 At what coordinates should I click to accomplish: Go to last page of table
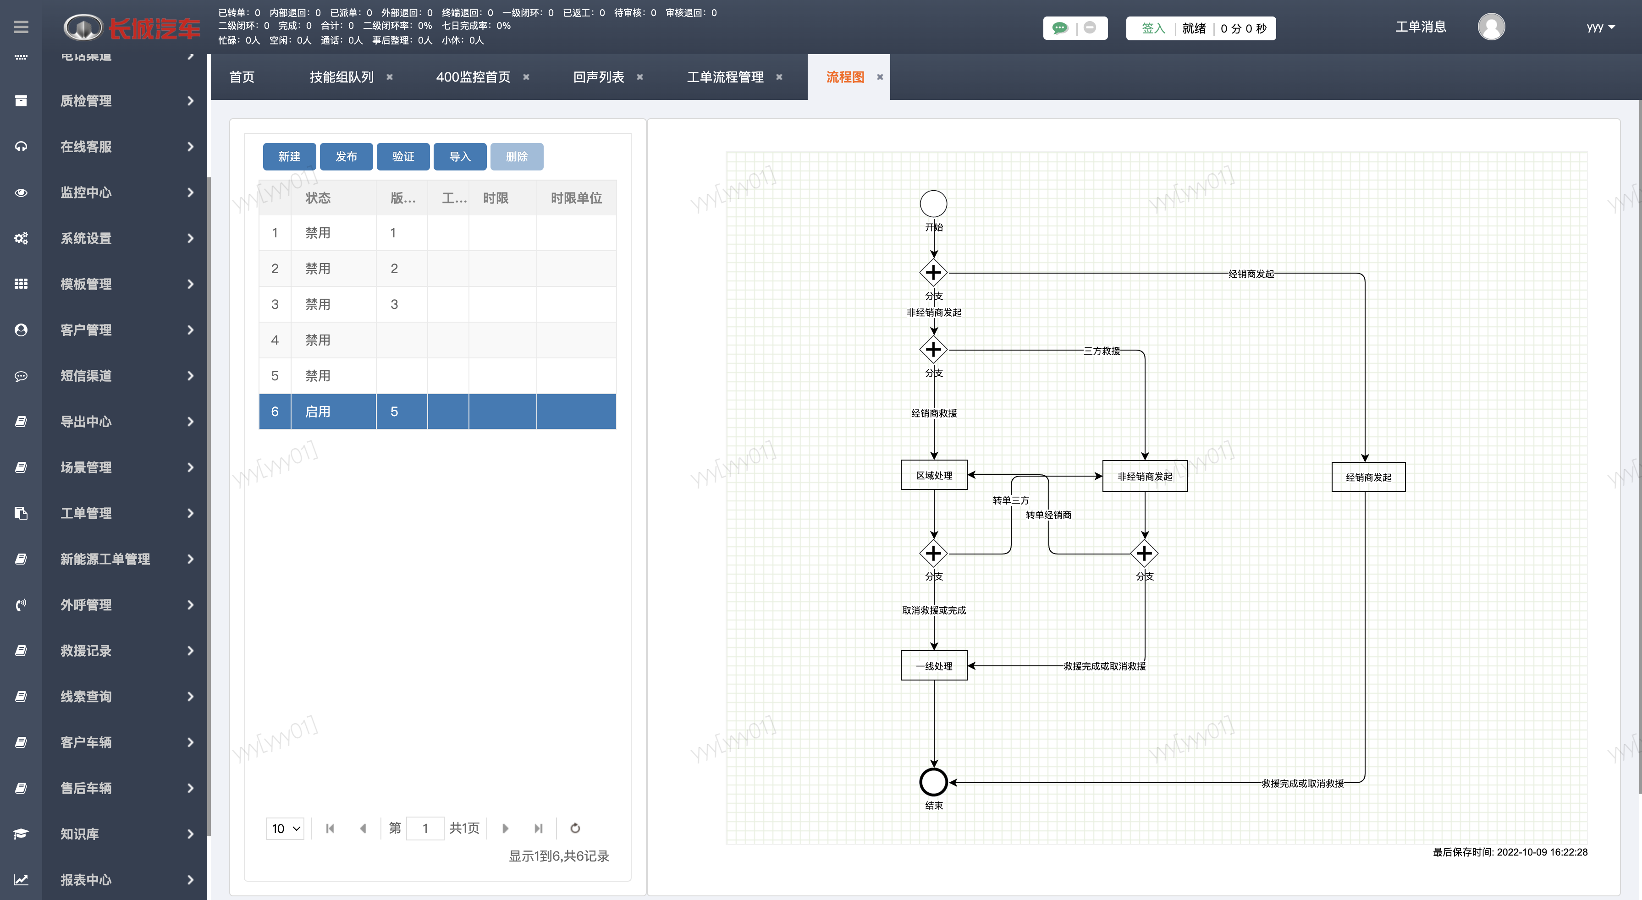pos(539,828)
